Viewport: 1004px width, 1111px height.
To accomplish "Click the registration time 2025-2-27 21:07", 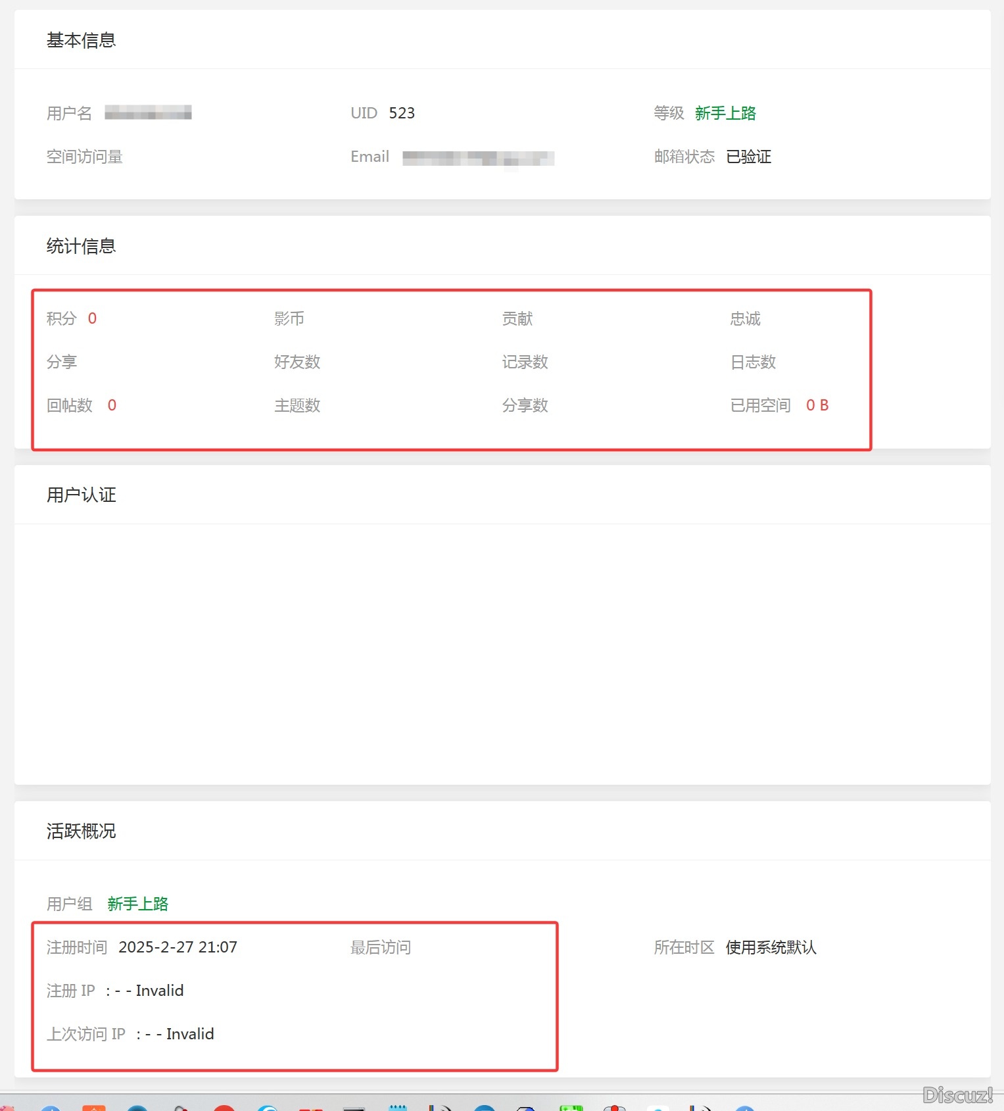I will 178,947.
